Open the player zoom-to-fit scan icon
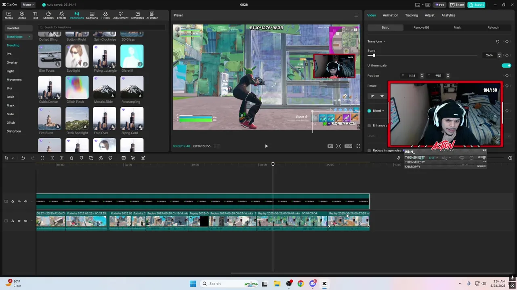The image size is (517, 290). click(338, 146)
